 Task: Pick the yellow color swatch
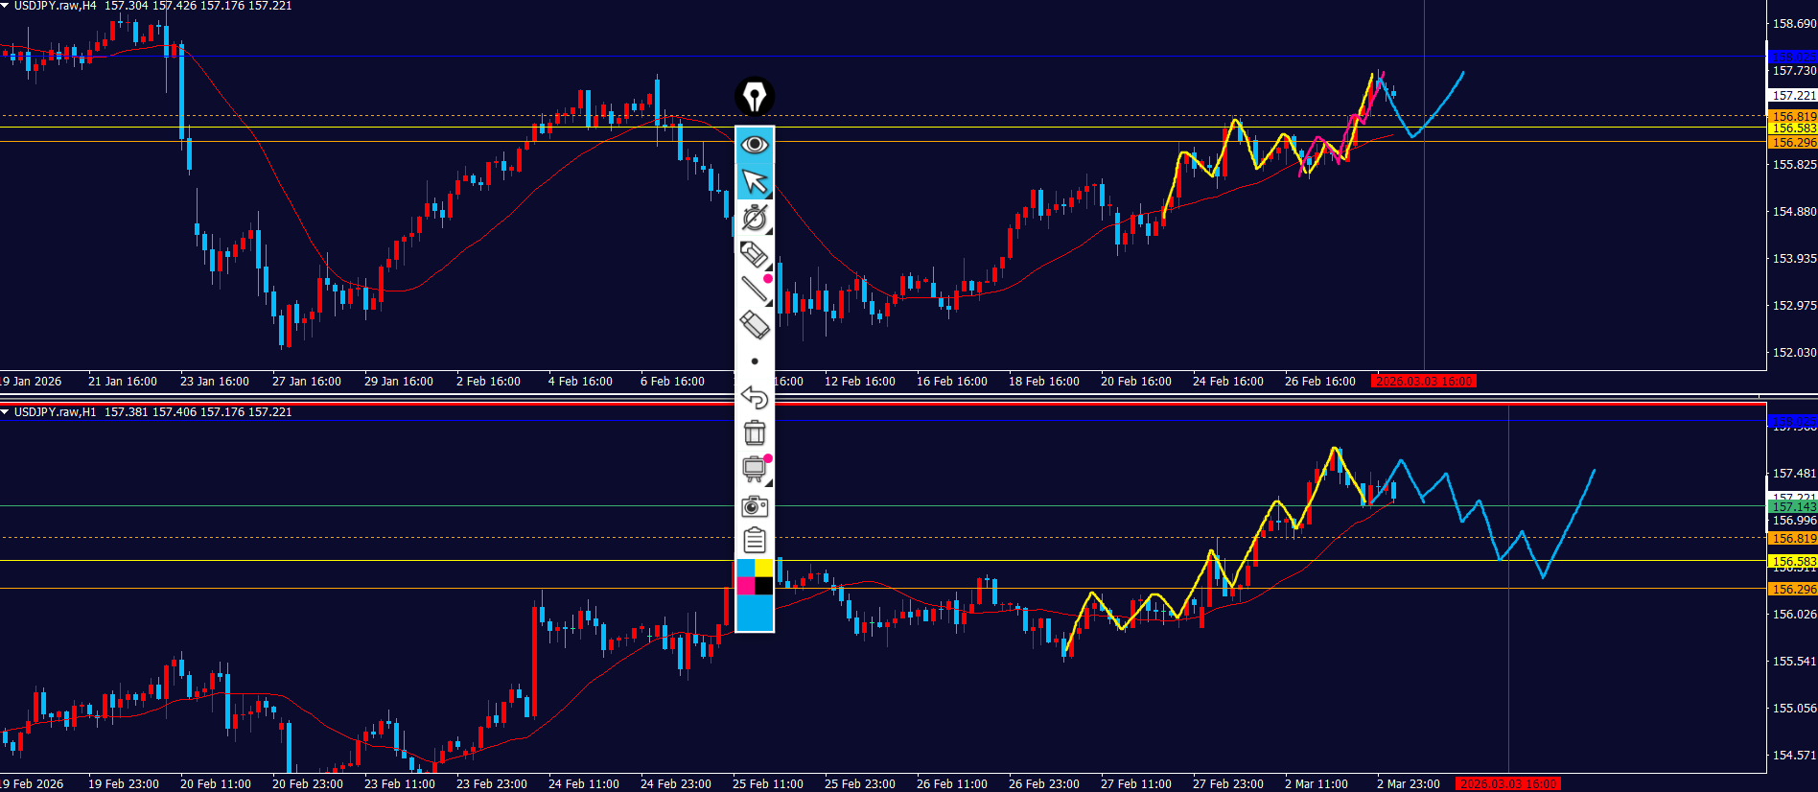[764, 568]
